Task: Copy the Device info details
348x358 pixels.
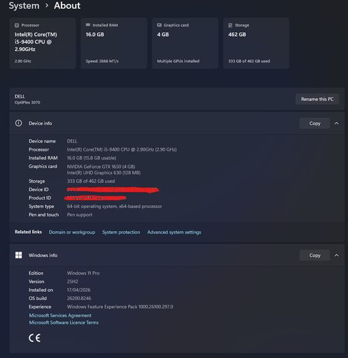Action: 315,123
